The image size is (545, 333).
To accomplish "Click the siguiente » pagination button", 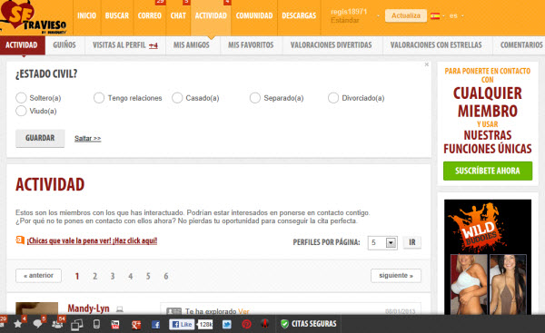I will pyautogui.click(x=396, y=276).
